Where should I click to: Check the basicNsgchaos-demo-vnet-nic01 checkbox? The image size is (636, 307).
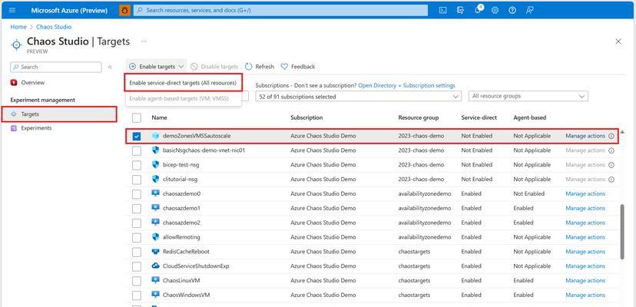[137, 150]
